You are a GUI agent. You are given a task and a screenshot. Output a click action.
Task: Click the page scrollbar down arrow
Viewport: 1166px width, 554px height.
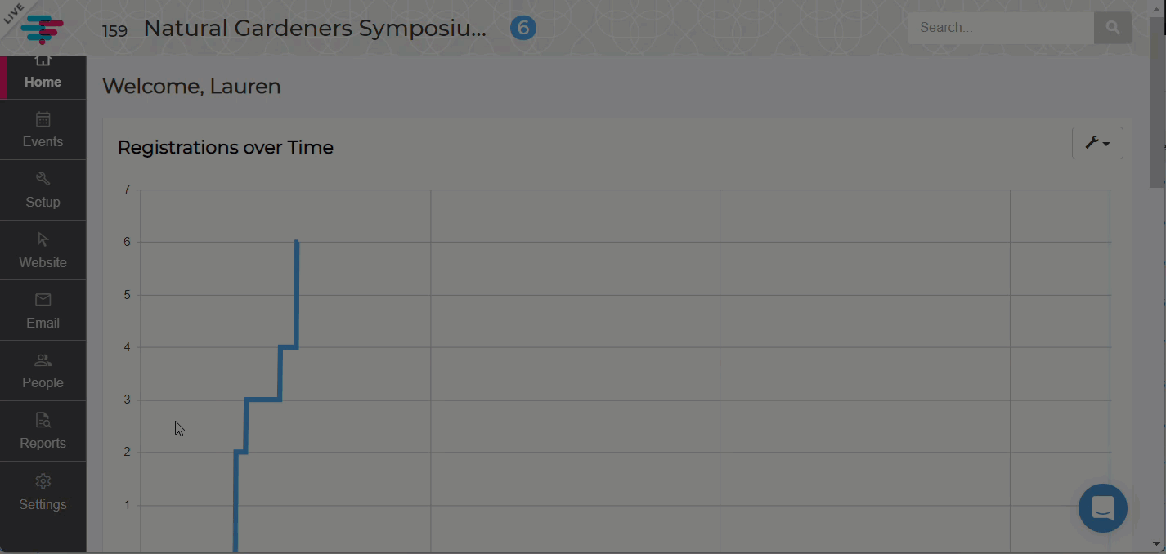[1157, 543]
